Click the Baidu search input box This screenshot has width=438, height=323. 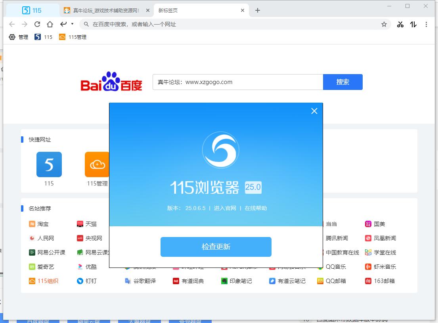click(x=238, y=82)
